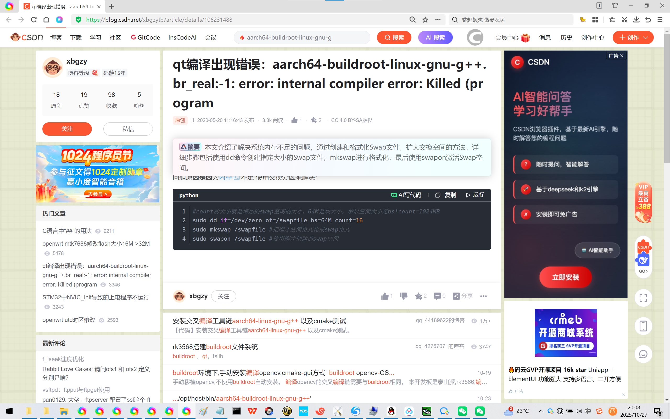Screen dimensions: 670x419
Task: Enter fullscreen with the floating expand icon
Action: click(x=643, y=298)
